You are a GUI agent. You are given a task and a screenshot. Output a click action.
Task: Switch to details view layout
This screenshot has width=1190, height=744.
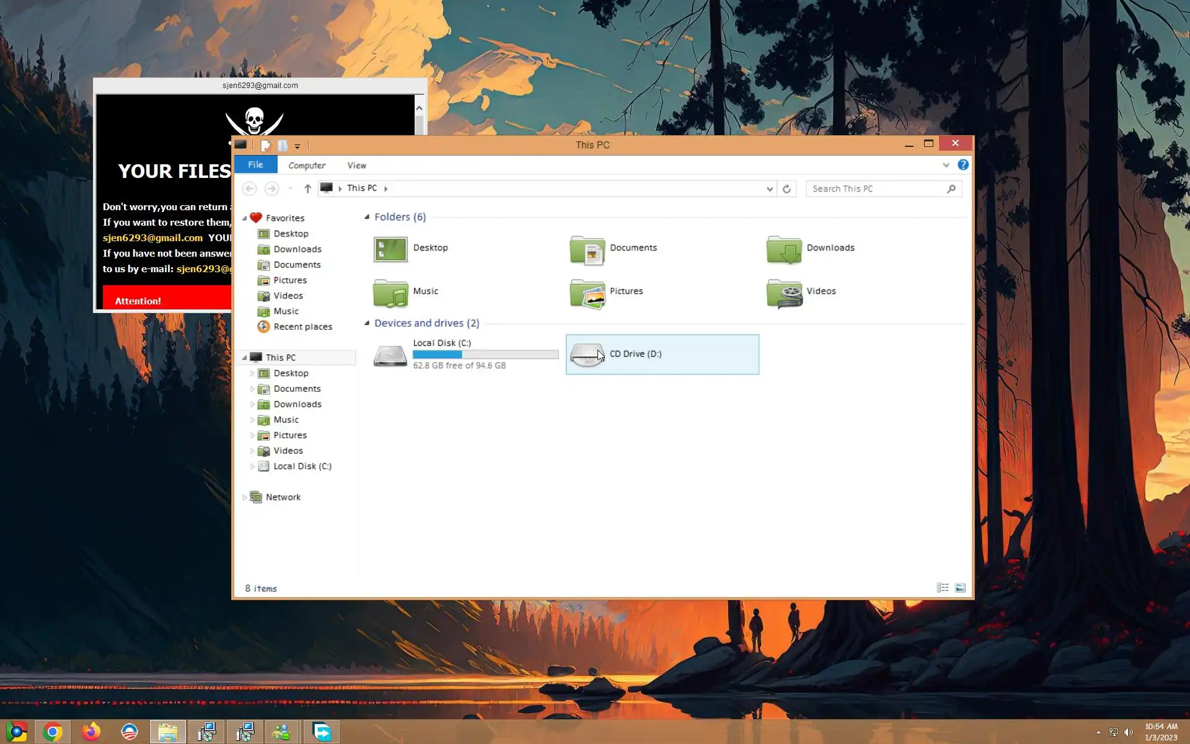(943, 588)
